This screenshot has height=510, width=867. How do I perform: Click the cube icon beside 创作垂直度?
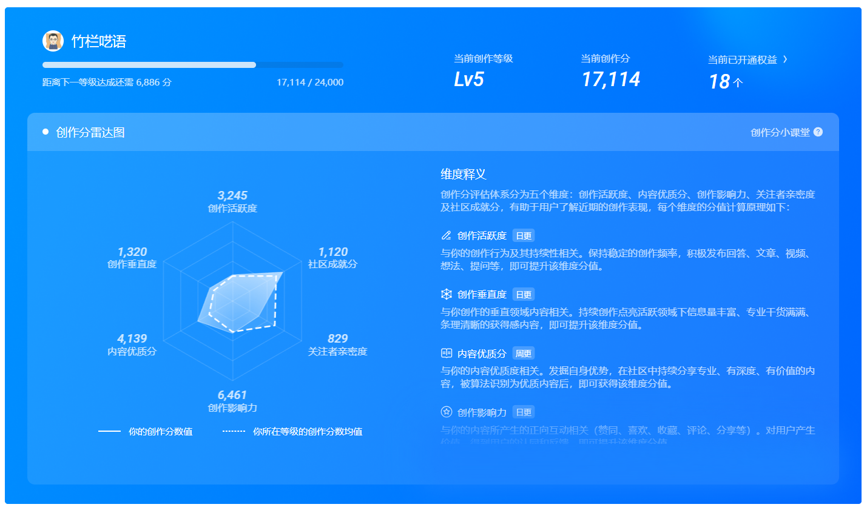click(447, 294)
